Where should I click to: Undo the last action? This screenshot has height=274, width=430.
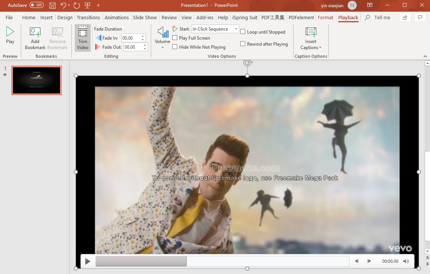pos(63,5)
